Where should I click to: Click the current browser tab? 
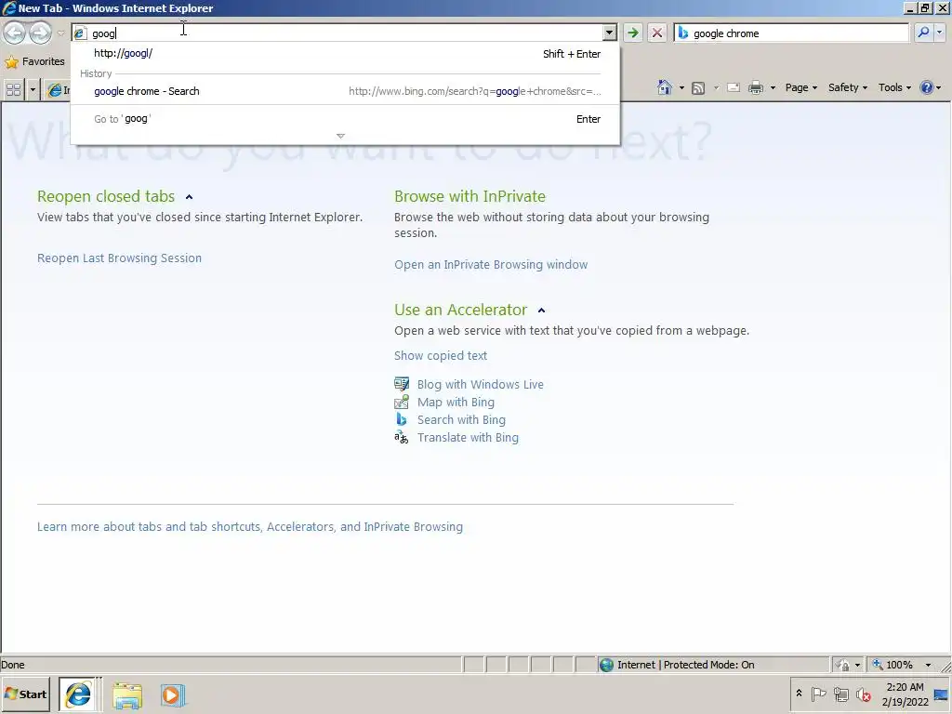coord(59,90)
